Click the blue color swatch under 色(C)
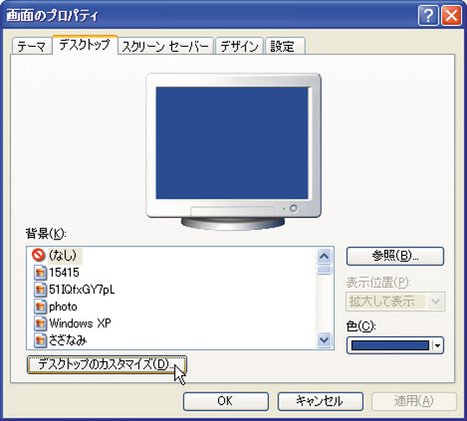The image size is (467, 421). coord(390,346)
